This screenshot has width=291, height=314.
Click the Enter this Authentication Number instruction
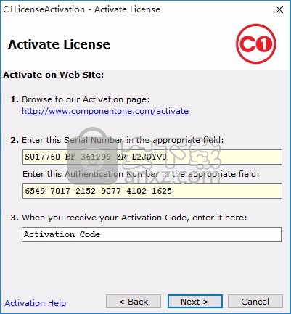[x=141, y=174]
